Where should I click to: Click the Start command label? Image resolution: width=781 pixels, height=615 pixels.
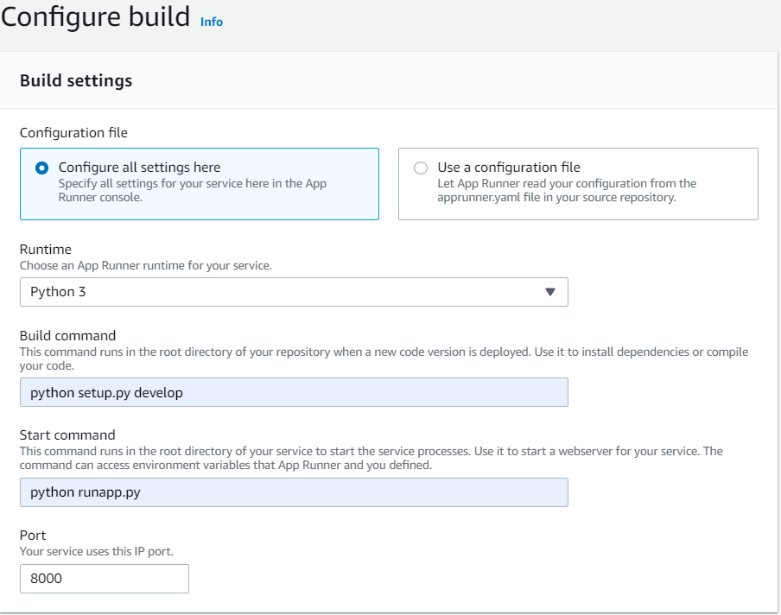click(x=67, y=435)
